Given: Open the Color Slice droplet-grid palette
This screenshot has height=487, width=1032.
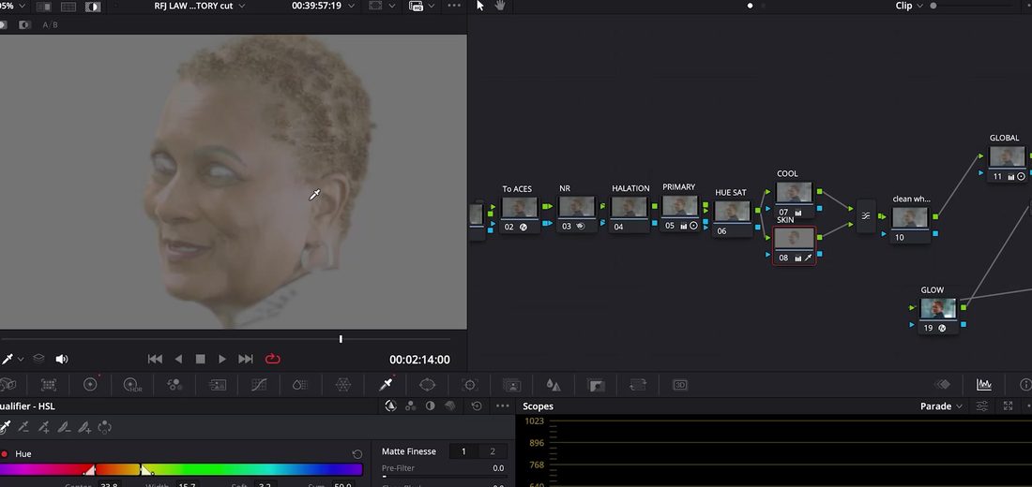Looking at the screenshot, I should [301, 385].
